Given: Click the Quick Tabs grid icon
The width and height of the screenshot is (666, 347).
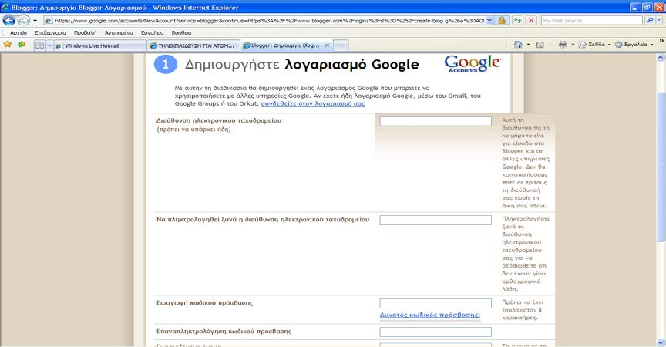Looking at the screenshot, I should tap(39, 45).
